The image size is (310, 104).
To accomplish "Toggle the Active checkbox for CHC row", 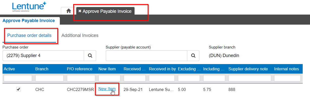I will [18, 89].
